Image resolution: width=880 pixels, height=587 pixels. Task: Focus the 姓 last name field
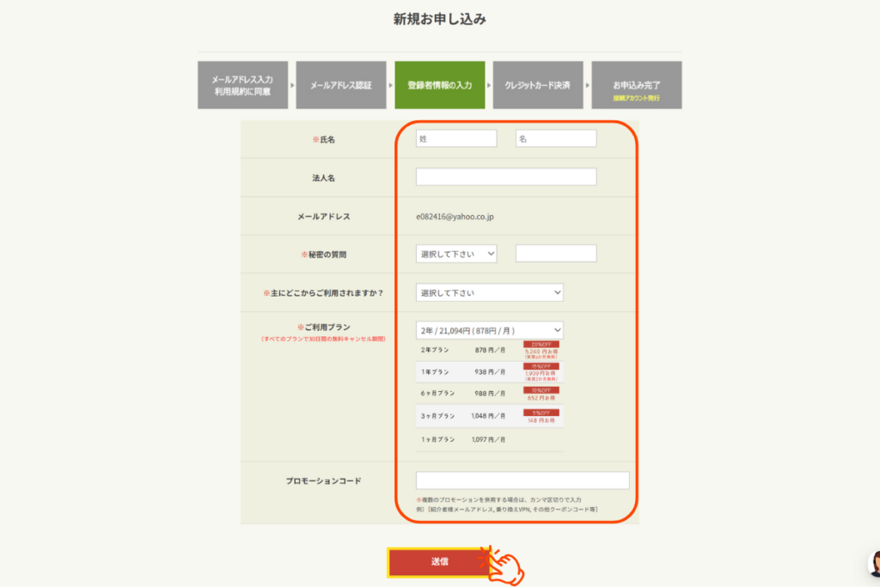(x=456, y=138)
